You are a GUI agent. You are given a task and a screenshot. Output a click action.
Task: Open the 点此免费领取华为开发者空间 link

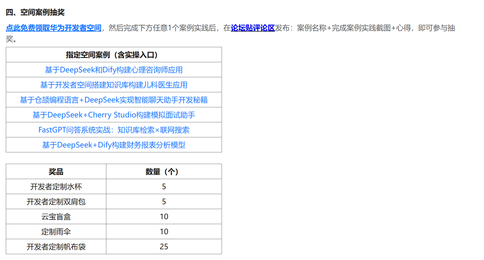pos(54,28)
